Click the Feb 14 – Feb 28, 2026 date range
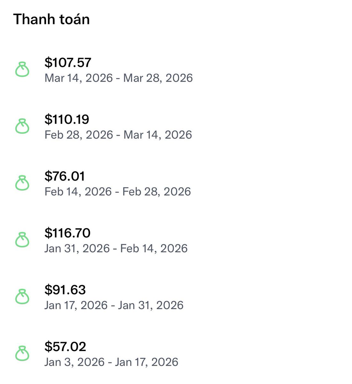Viewport: 352px width, 384px height. click(x=118, y=192)
